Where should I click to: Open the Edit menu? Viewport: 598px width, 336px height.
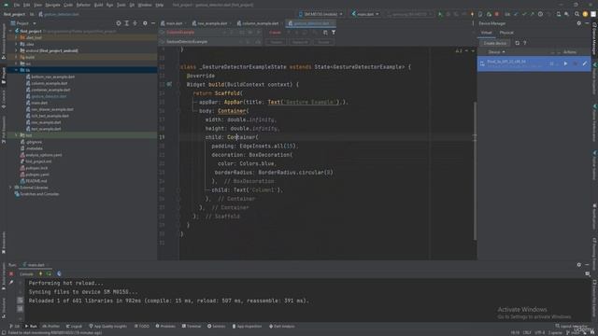pos(27,5)
